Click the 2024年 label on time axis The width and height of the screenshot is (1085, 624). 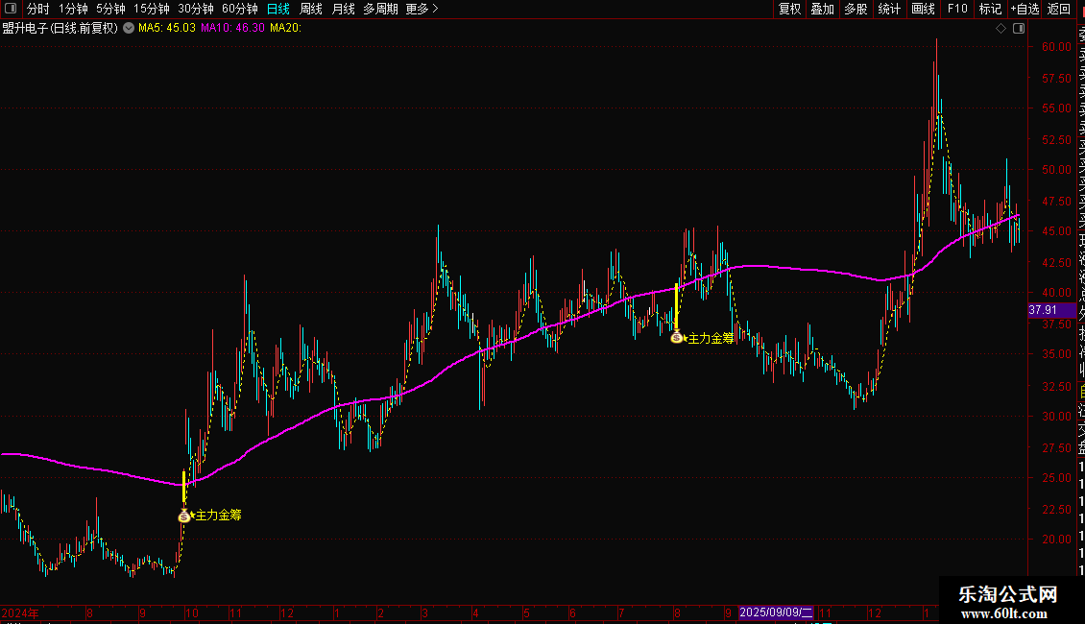coord(20,613)
